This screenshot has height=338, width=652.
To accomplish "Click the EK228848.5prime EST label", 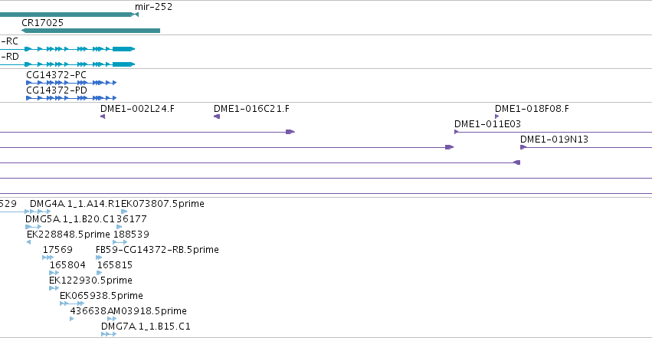I will tap(68, 234).
